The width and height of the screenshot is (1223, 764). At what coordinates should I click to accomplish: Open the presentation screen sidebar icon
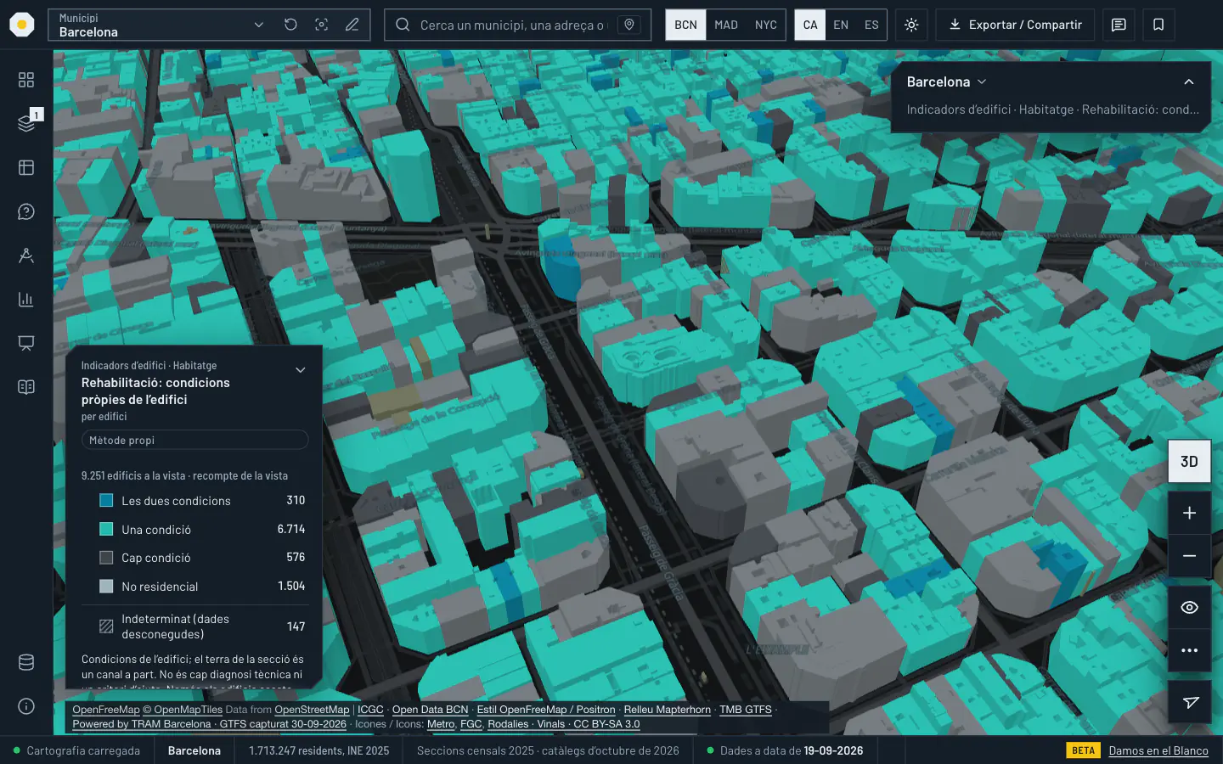pos(26,343)
